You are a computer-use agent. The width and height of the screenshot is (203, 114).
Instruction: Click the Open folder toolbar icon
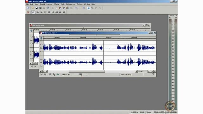33,8
